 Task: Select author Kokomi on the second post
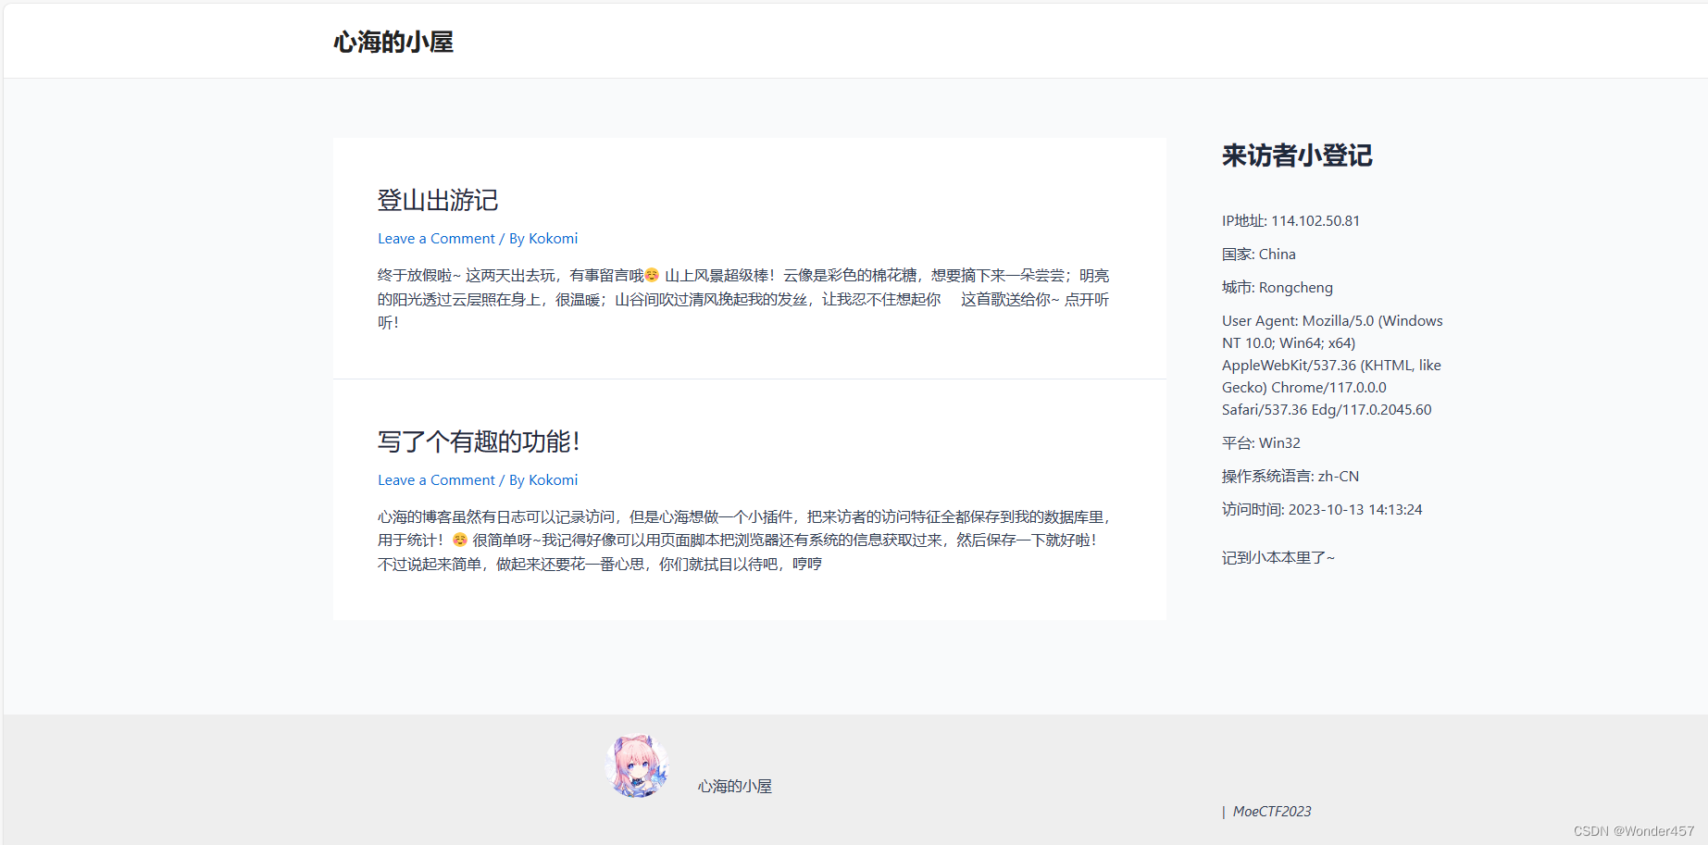click(553, 479)
